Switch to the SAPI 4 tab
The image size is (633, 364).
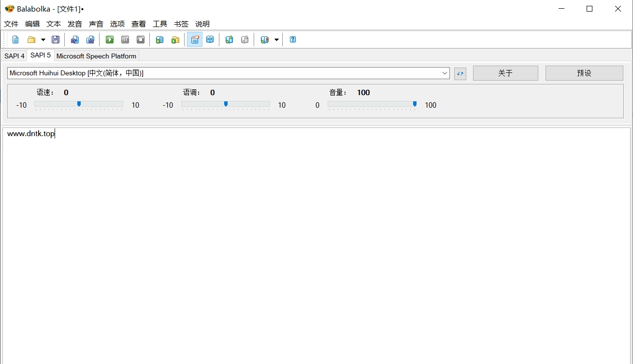(x=14, y=56)
